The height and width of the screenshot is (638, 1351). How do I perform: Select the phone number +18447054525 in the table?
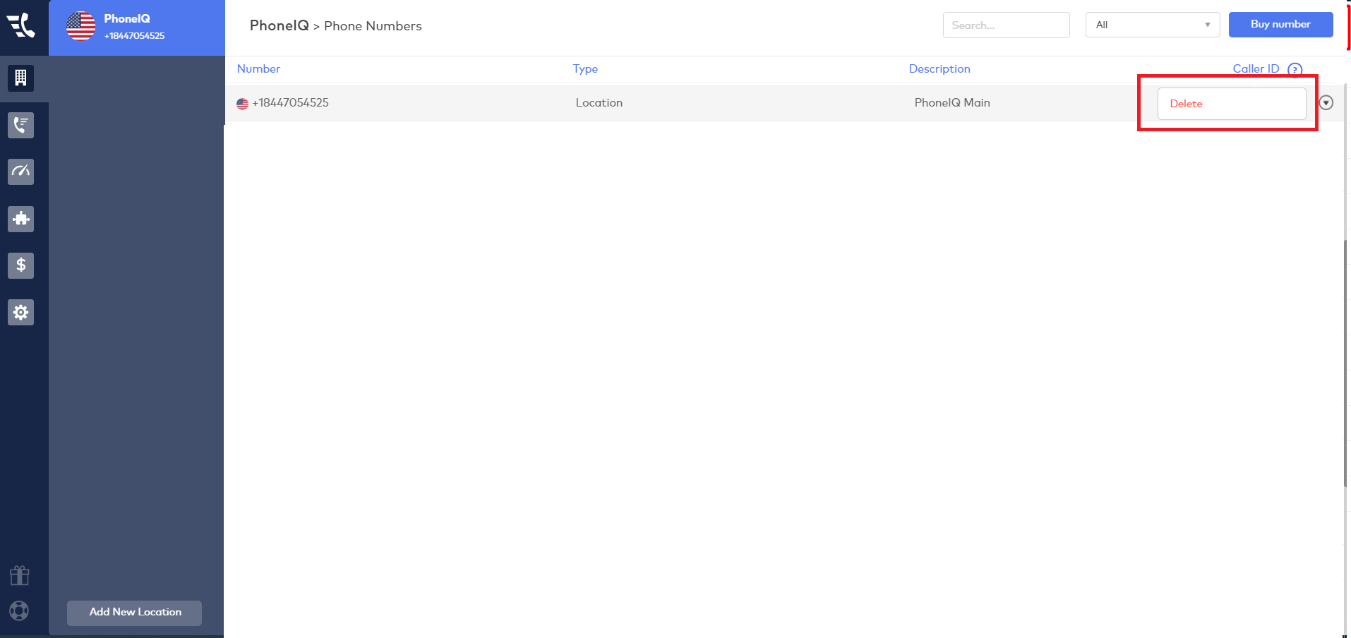click(290, 103)
